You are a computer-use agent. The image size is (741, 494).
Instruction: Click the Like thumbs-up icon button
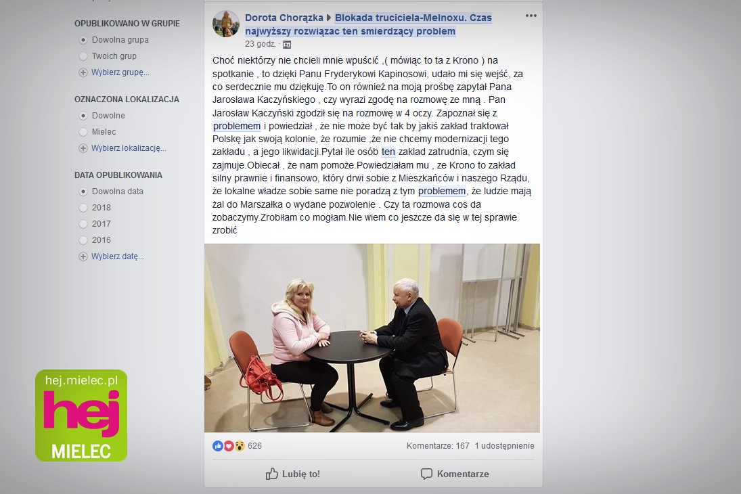272,474
